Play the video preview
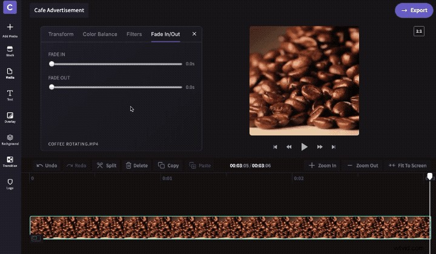The width and height of the screenshot is (436, 254). (304, 147)
